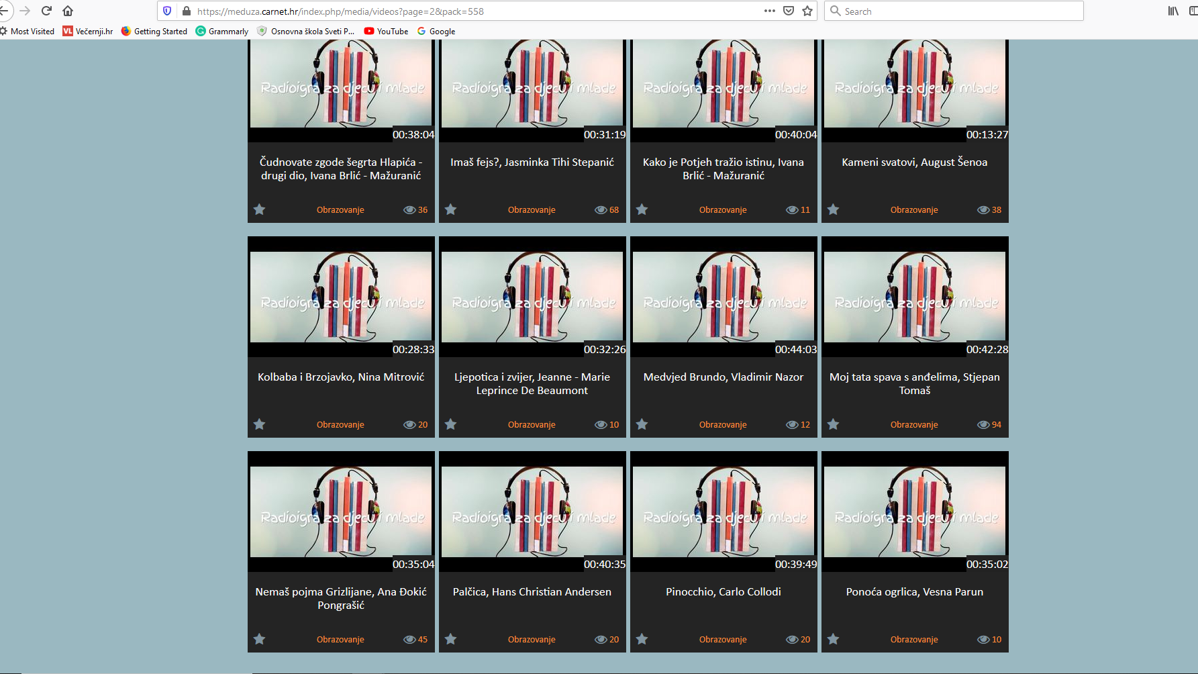Screen dimensions: 1198x674
Task: Open the Večernji.hr bookmark
Action: [87, 31]
